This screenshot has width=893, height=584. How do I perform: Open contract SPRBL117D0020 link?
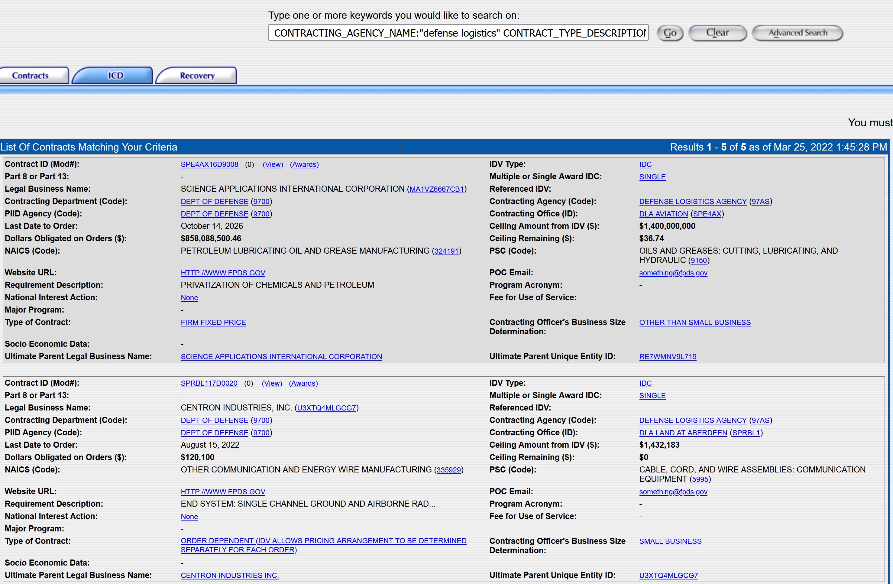(209, 383)
